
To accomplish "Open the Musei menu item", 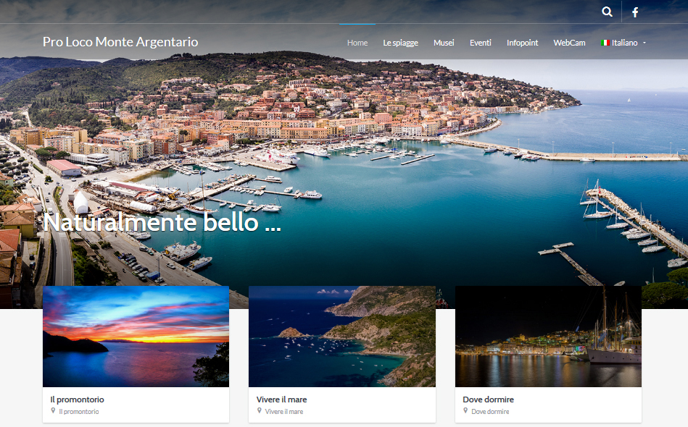I will tap(444, 43).
